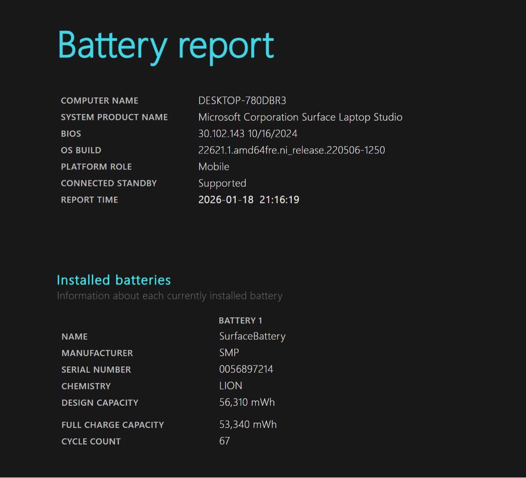Click the Supported connected standby value
The image size is (526, 478).
click(222, 183)
